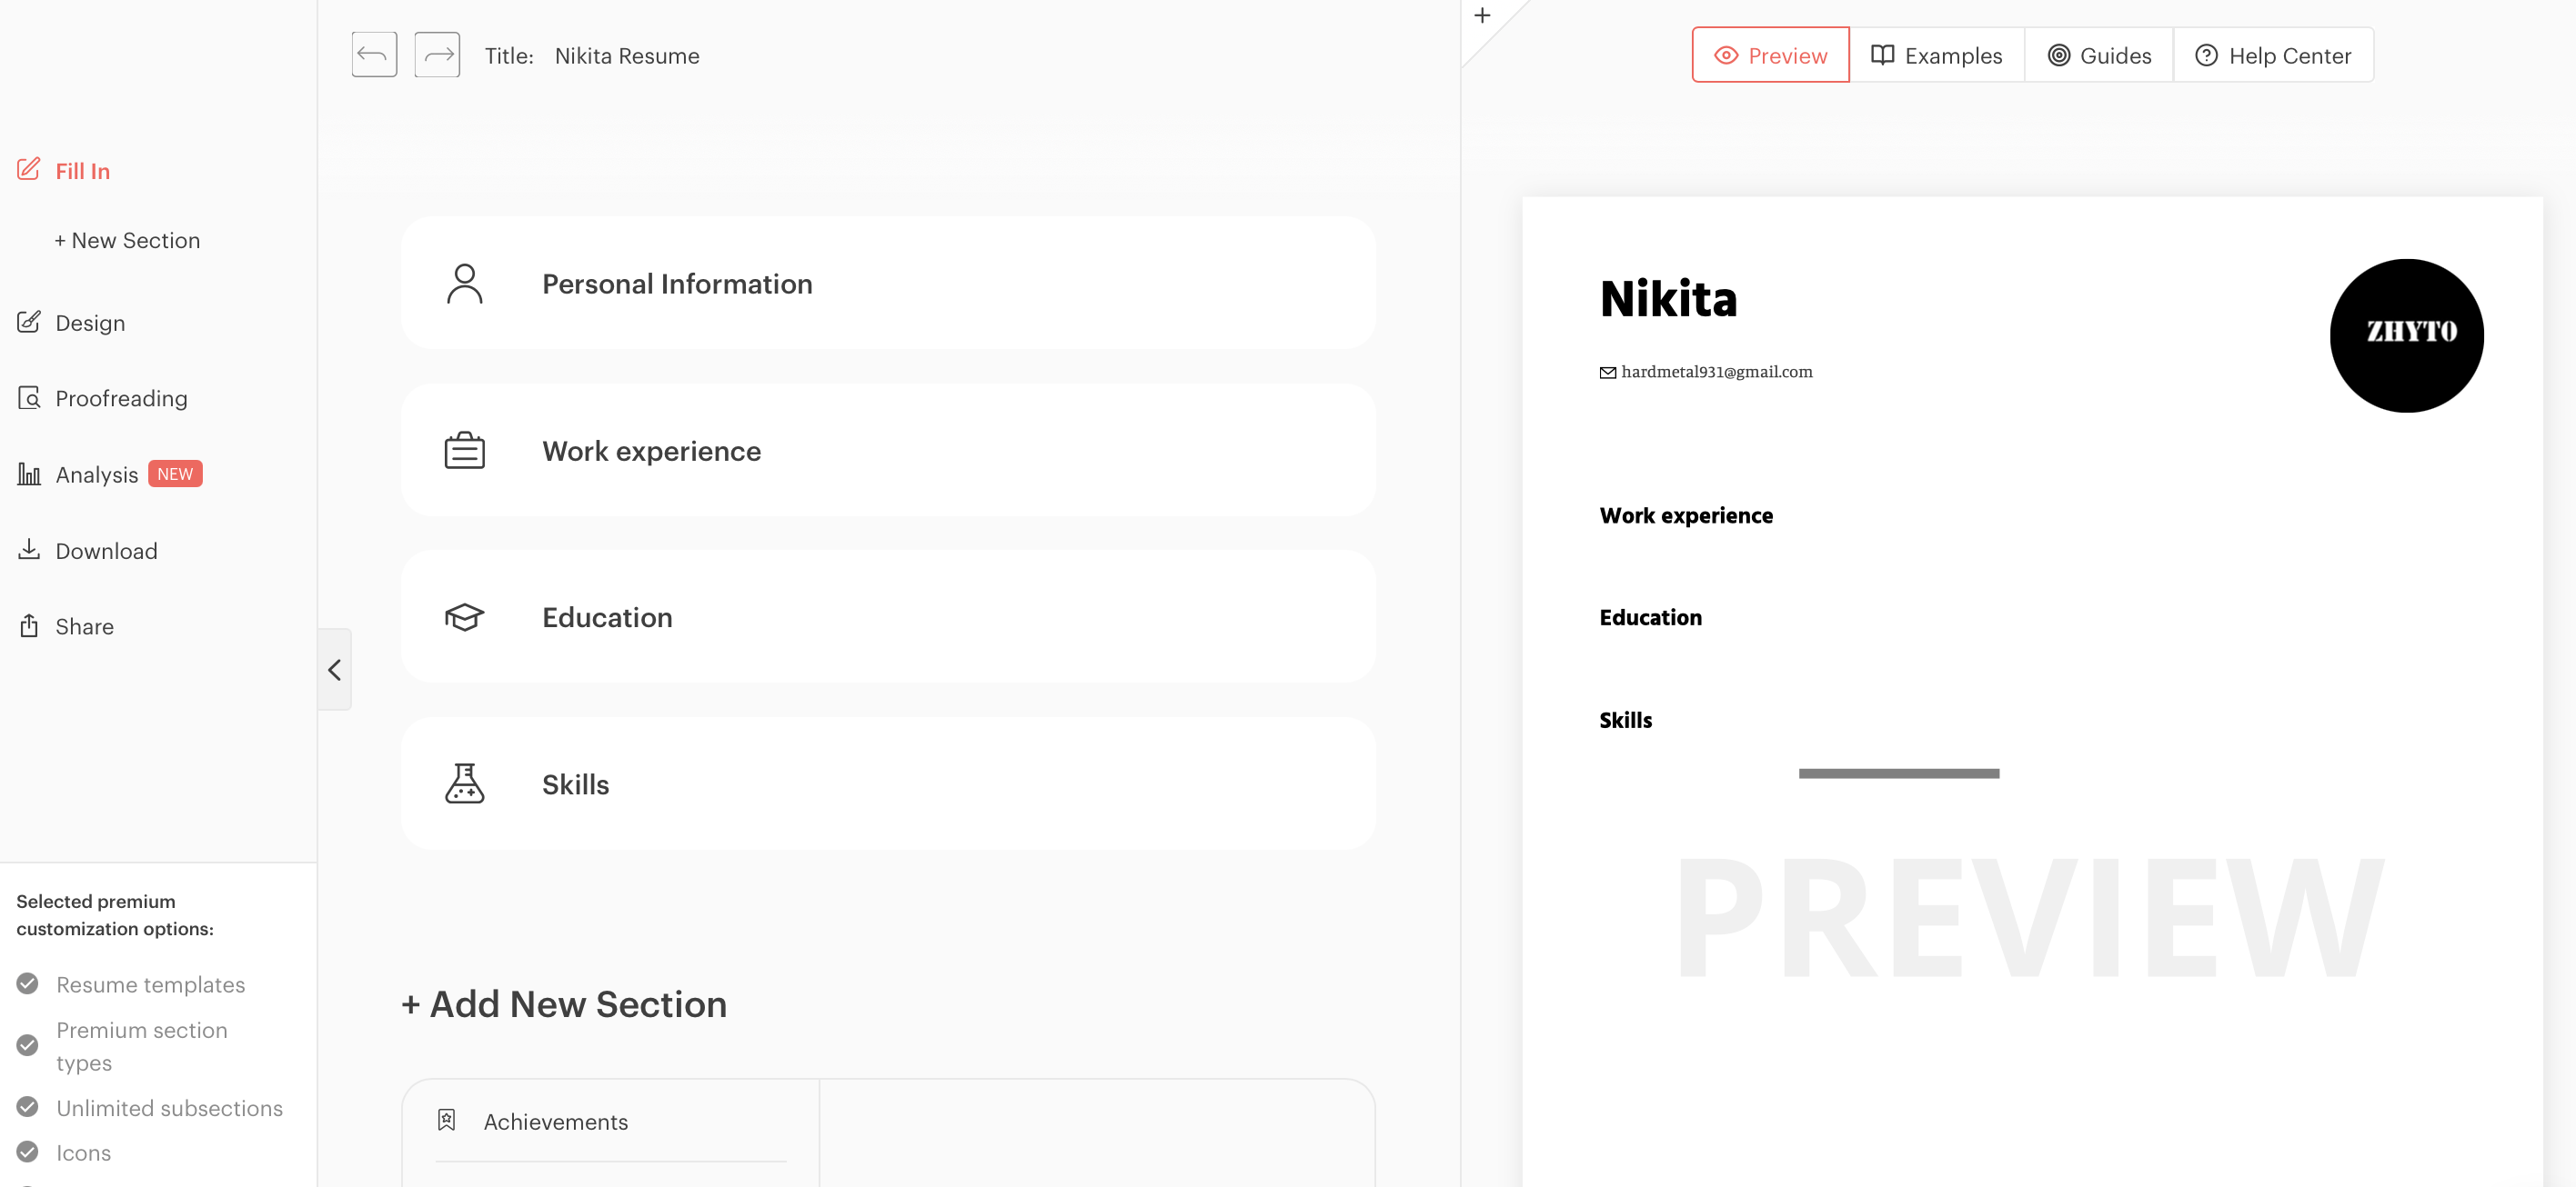Click the Share icon

coord(29,625)
